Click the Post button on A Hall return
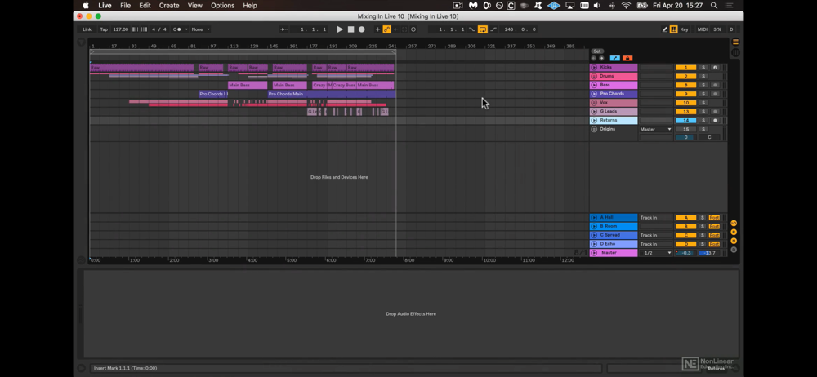The width and height of the screenshot is (817, 377). 714,218
